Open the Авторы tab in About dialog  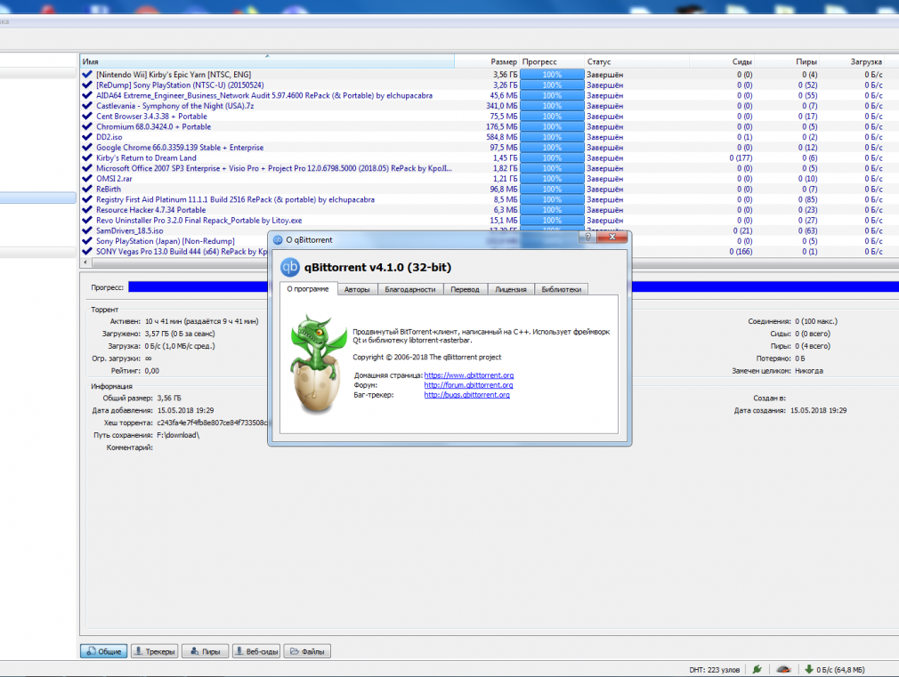click(x=357, y=289)
